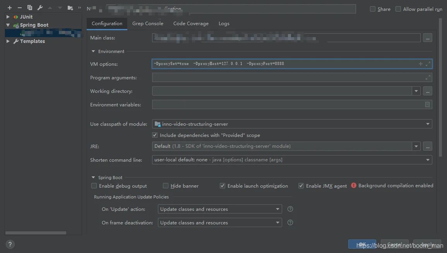Click the Background compilation warning icon
The height and width of the screenshot is (253, 447).
(353, 185)
